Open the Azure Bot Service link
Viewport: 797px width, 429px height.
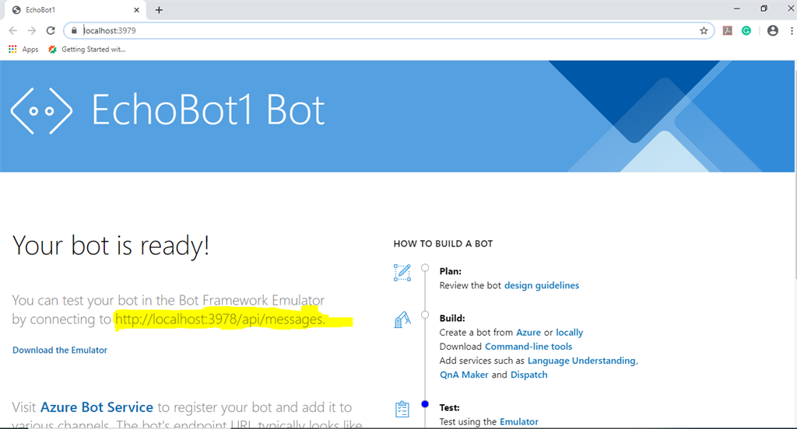point(97,407)
